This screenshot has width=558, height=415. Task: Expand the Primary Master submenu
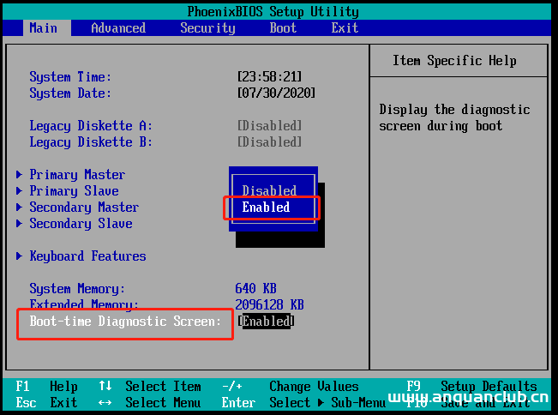point(77,175)
